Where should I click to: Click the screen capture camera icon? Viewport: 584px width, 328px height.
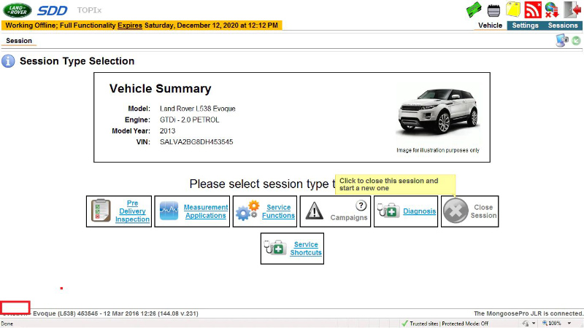pyautogui.click(x=562, y=40)
